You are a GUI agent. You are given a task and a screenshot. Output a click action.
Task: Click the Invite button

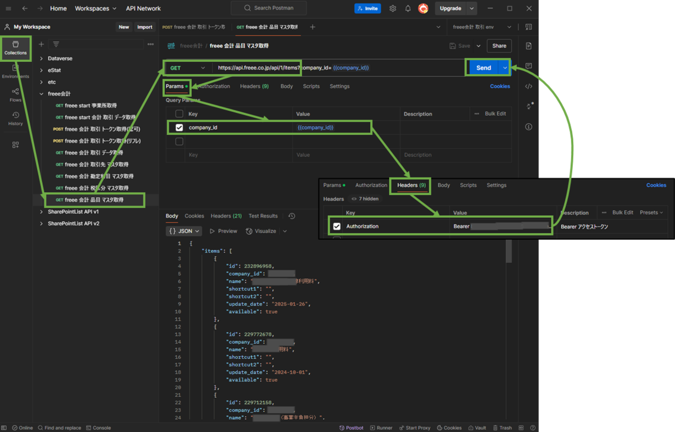[x=367, y=8]
